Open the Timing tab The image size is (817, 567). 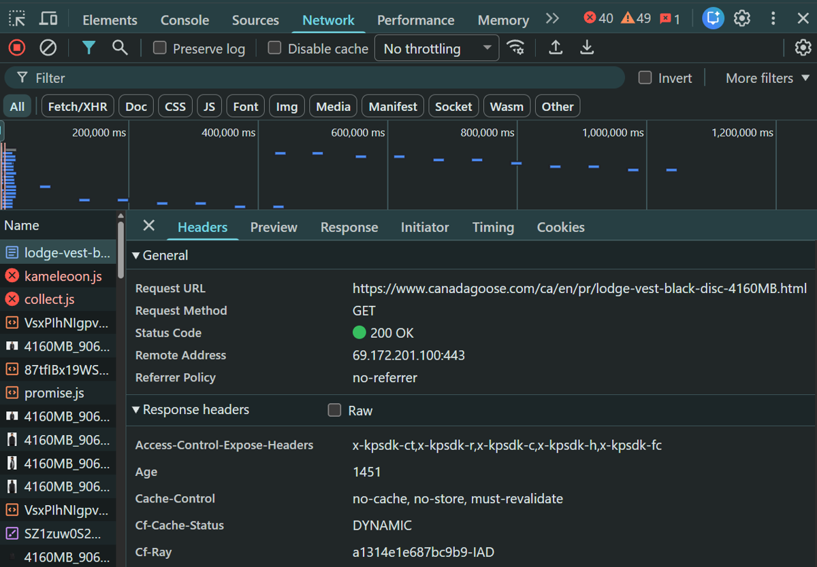coord(493,227)
